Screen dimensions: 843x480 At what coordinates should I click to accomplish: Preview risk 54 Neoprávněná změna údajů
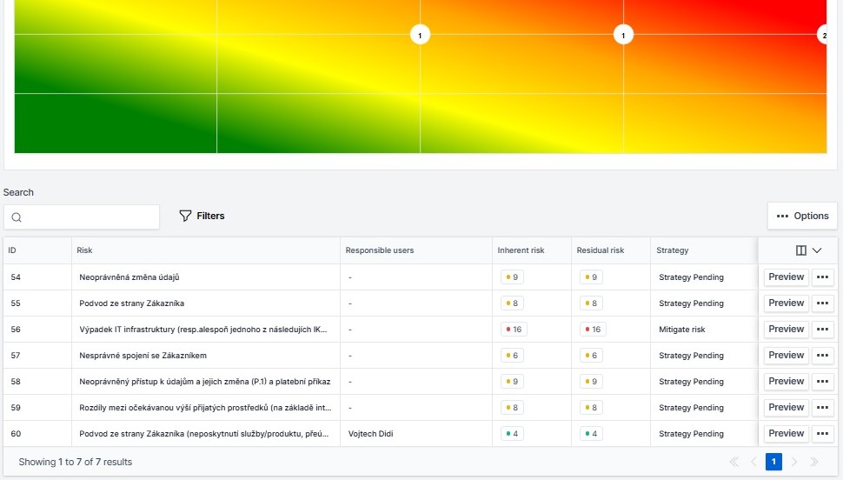coord(786,277)
